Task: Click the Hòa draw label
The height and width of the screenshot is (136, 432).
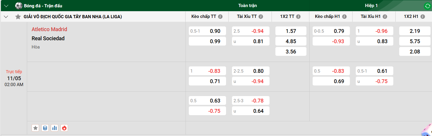Action: pyautogui.click(x=35, y=47)
